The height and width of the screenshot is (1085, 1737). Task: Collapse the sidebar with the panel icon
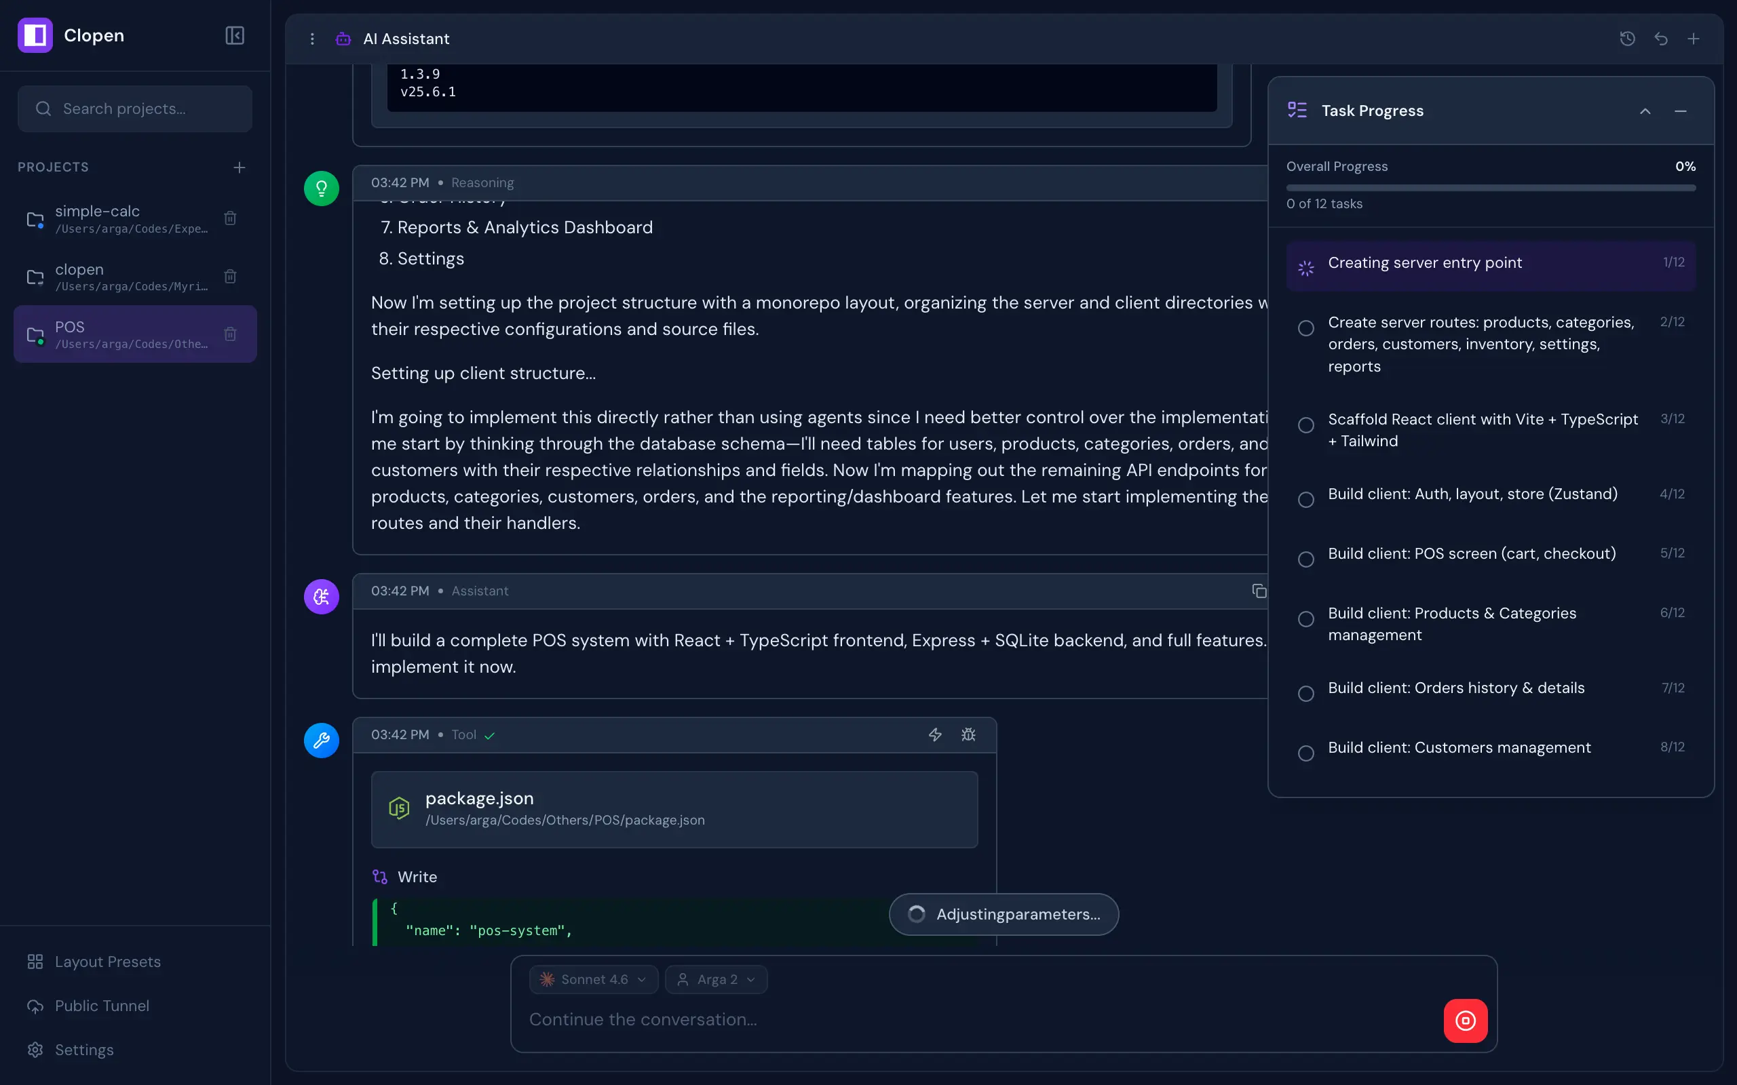coord(235,35)
